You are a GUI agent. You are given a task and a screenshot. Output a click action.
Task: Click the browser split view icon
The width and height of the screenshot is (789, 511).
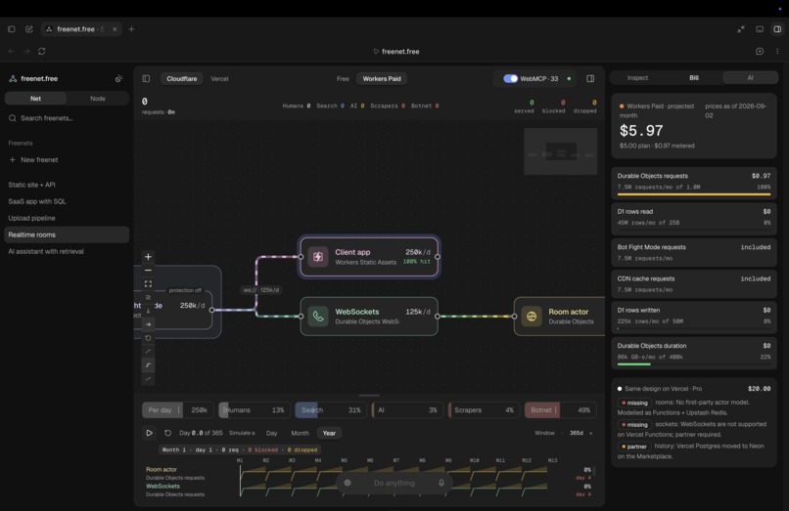point(777,29)
